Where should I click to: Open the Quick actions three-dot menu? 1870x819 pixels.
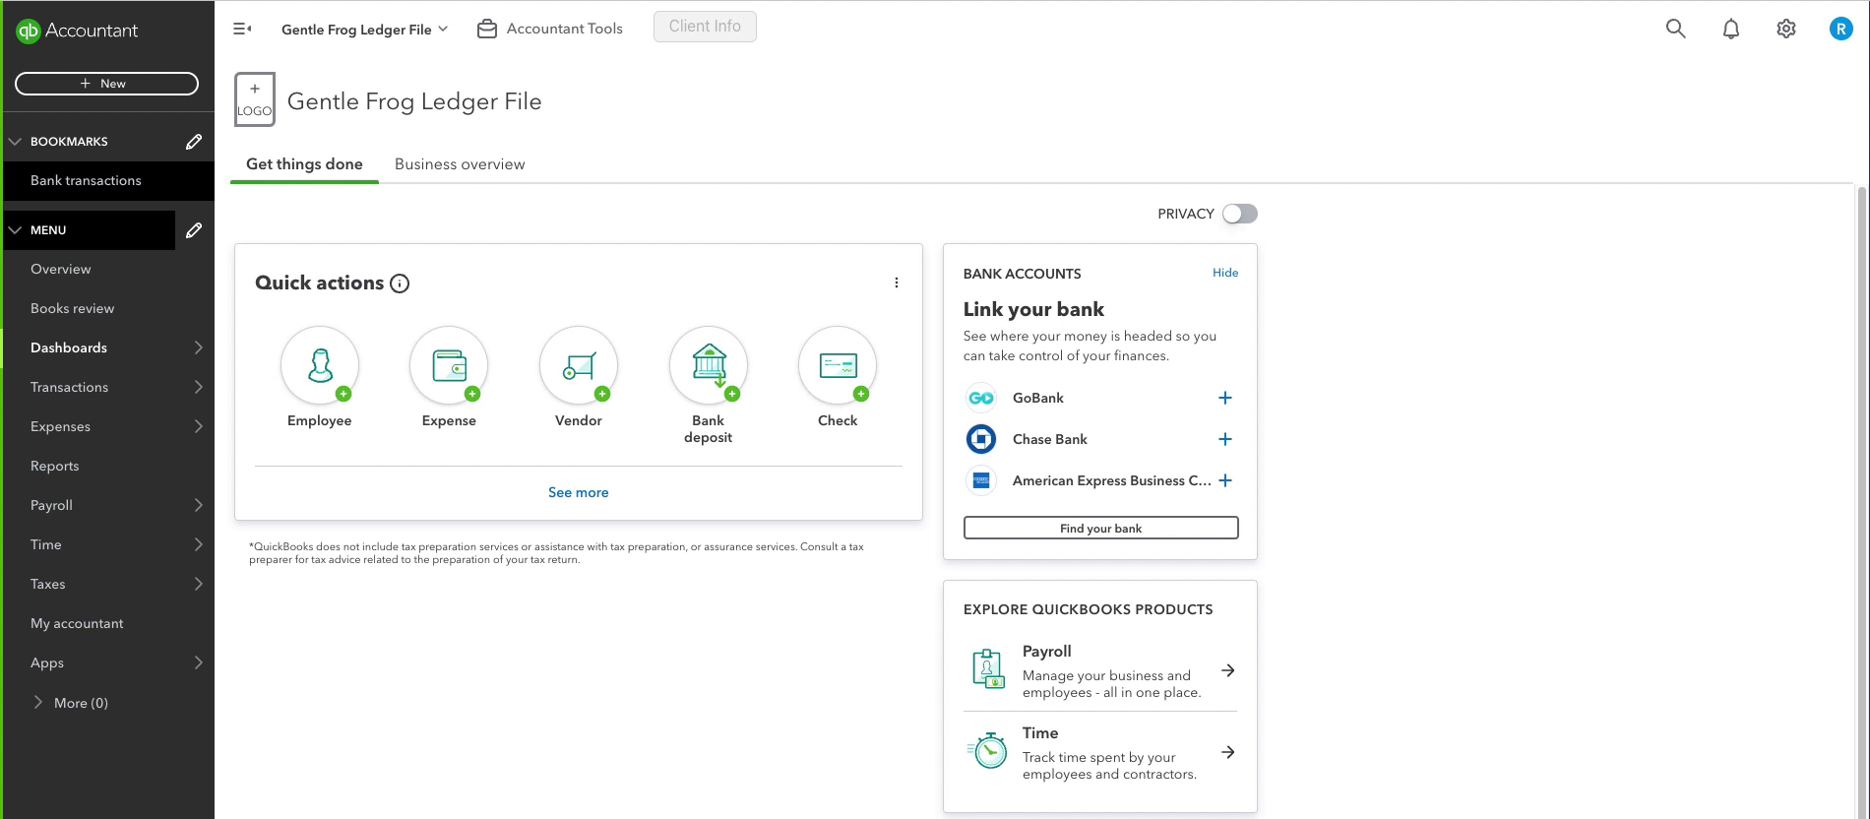(896, 283)
